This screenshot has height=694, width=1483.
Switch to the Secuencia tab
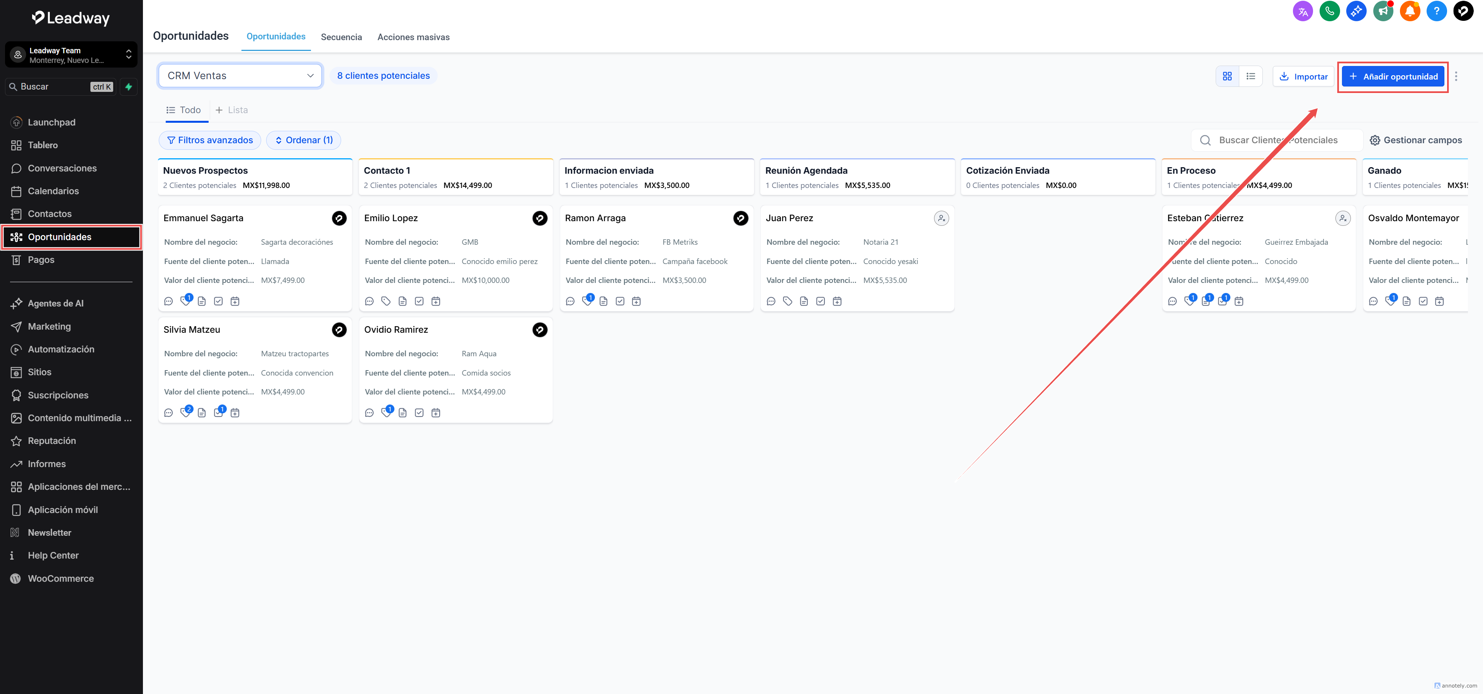[341, 37]
